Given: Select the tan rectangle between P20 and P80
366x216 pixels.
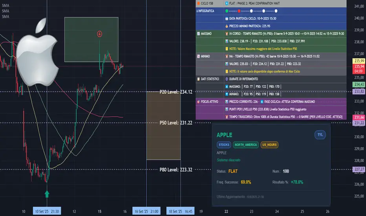Looking at the screenshot, I should click(163, 126).
